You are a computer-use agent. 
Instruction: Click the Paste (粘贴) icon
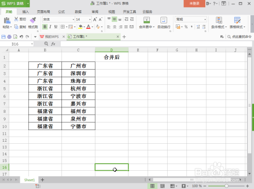(x=7, y=21)
